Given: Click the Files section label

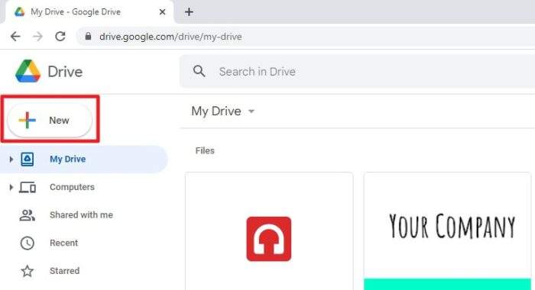Looking at the screenshot, I should click(205, 150).
